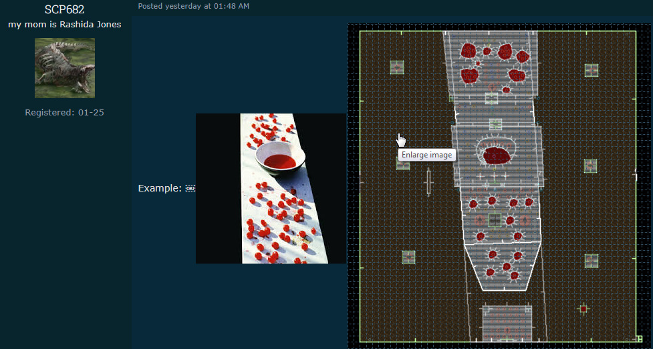Image resolution: width=653 pixels, height=349 pixels.
Task: Click the SCP682 lizard avatar image
Action: coord(65,68)
